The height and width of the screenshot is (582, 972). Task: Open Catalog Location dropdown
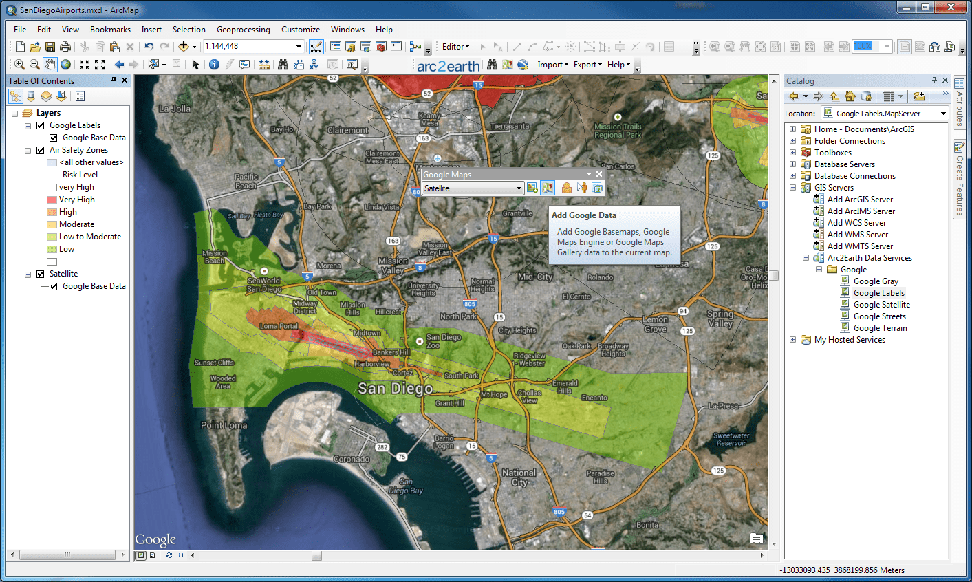943,114
